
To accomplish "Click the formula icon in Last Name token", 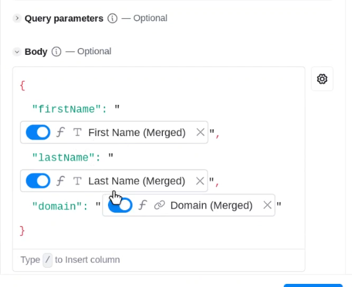I will [x=61, y=181].
